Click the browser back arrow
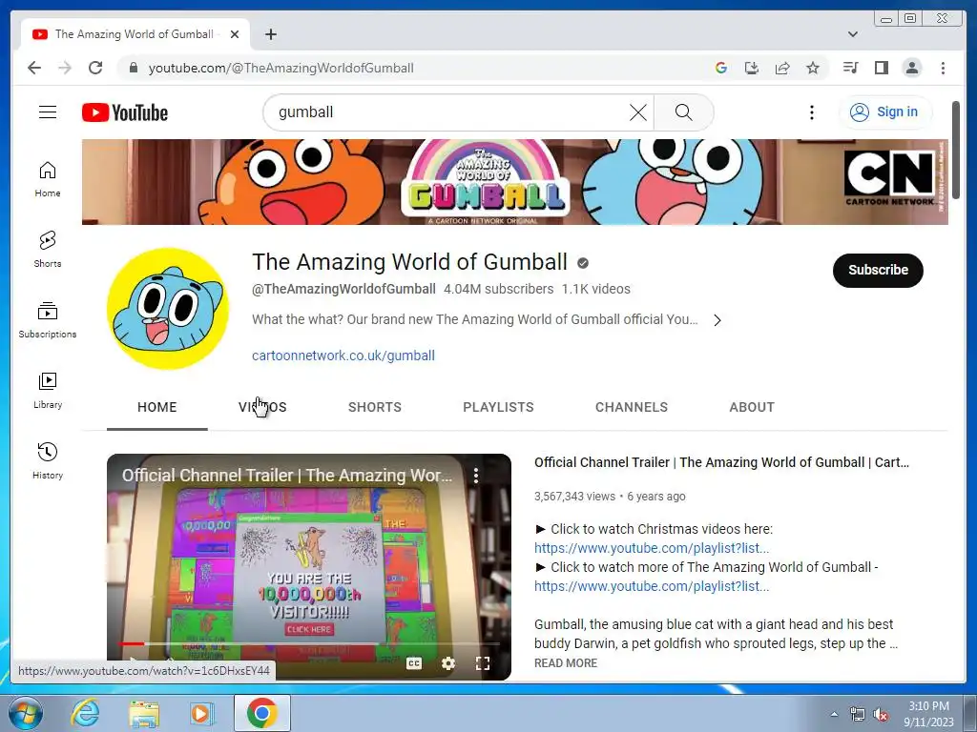This screenshot has height=732, width=977. coord(34,68)
